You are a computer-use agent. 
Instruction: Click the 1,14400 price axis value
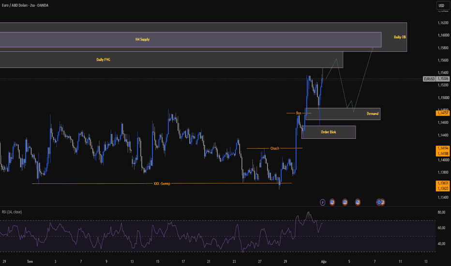point(443,135)
